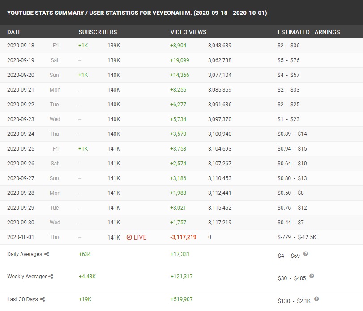Screen dimensions: 363x311
Task: Click the Weekly Averages label
Action: tap(27, 277)
